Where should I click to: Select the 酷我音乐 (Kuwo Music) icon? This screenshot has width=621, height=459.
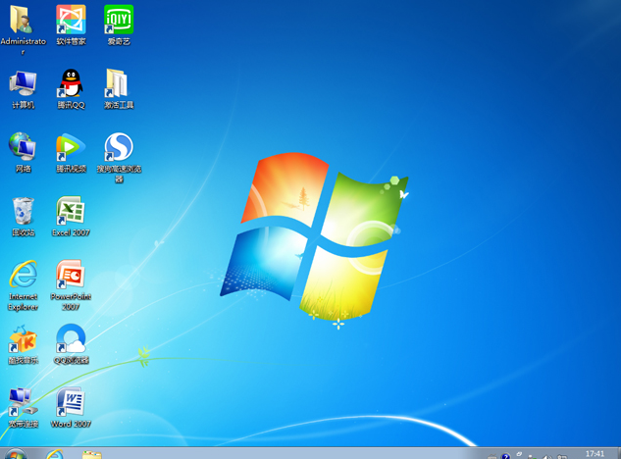click(x=23, y=340)
